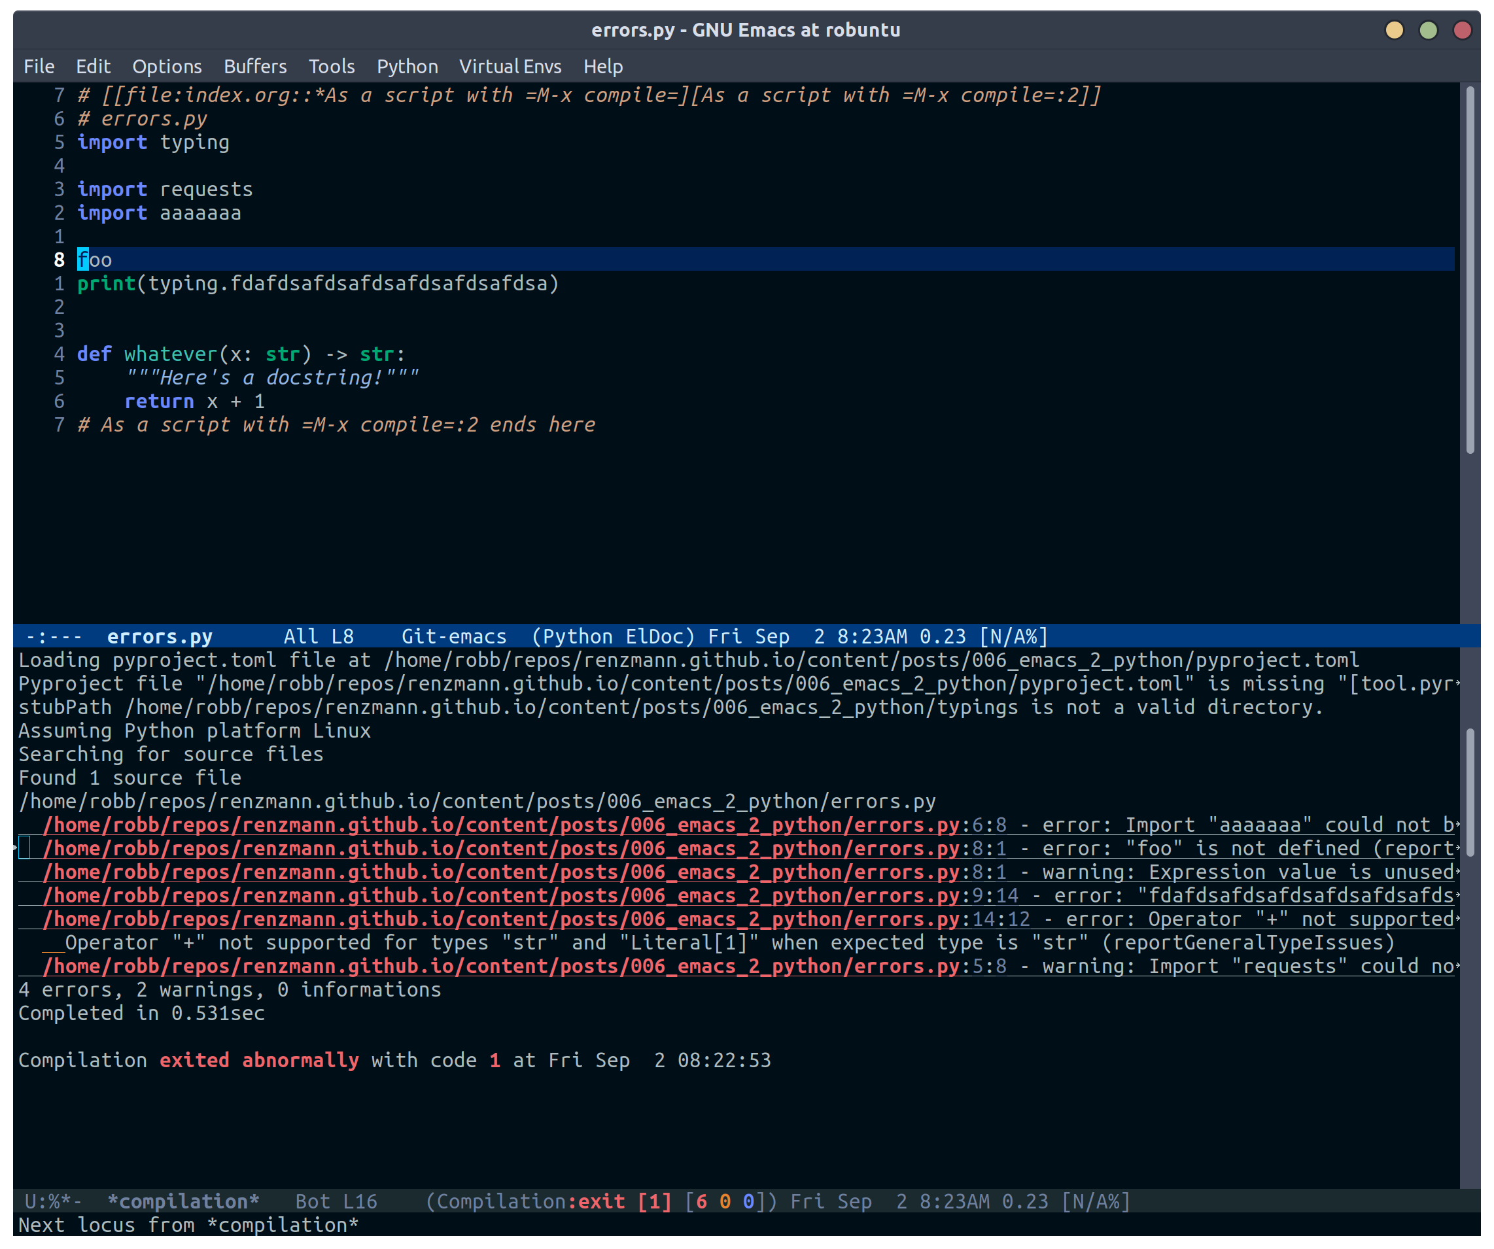Click the red close window button

pyautogui.click(x=1463, y=30)
